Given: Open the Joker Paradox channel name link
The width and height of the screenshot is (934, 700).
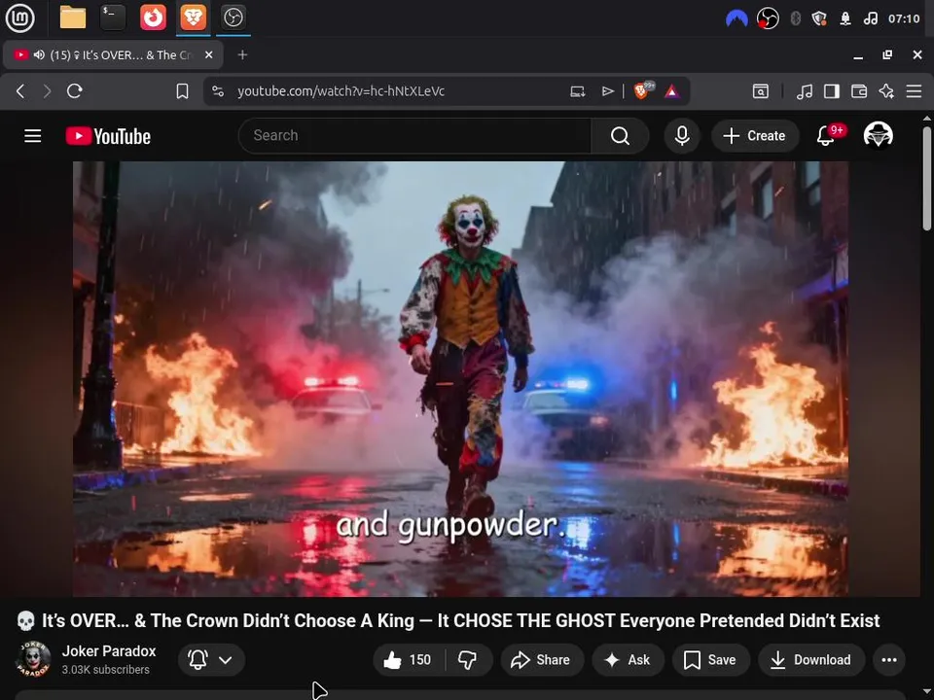Looking at the screenshot, I should click(109, 651).
